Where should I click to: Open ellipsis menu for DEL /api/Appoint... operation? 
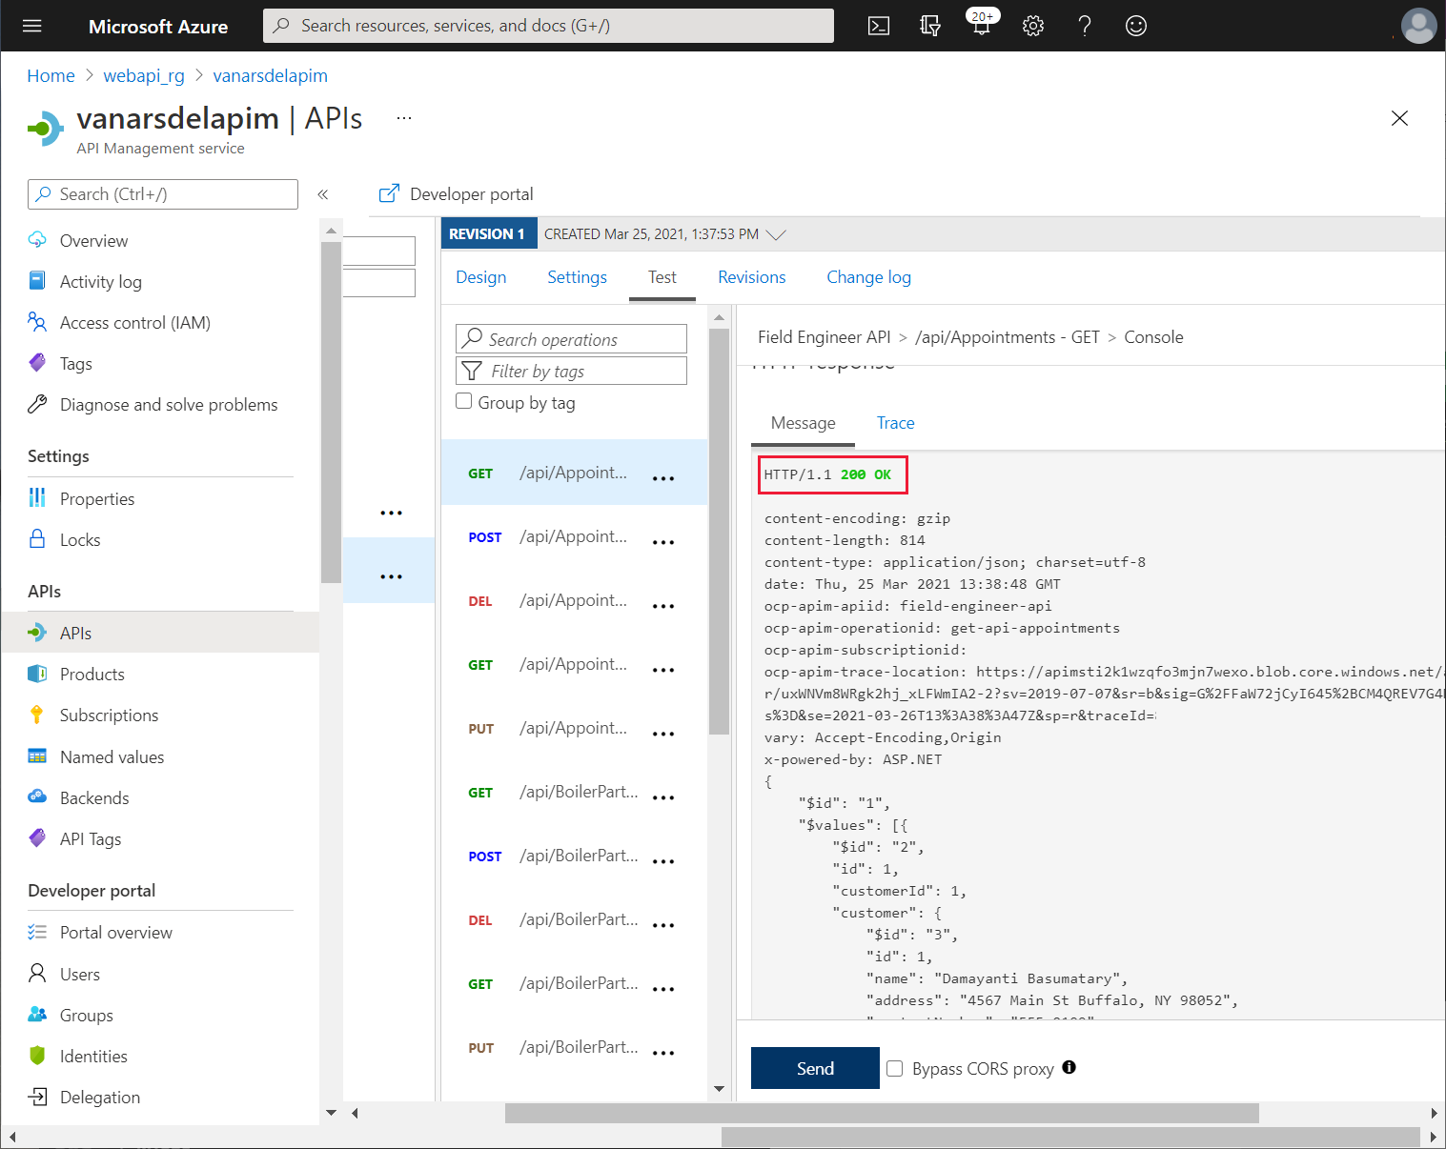(663, 606)
